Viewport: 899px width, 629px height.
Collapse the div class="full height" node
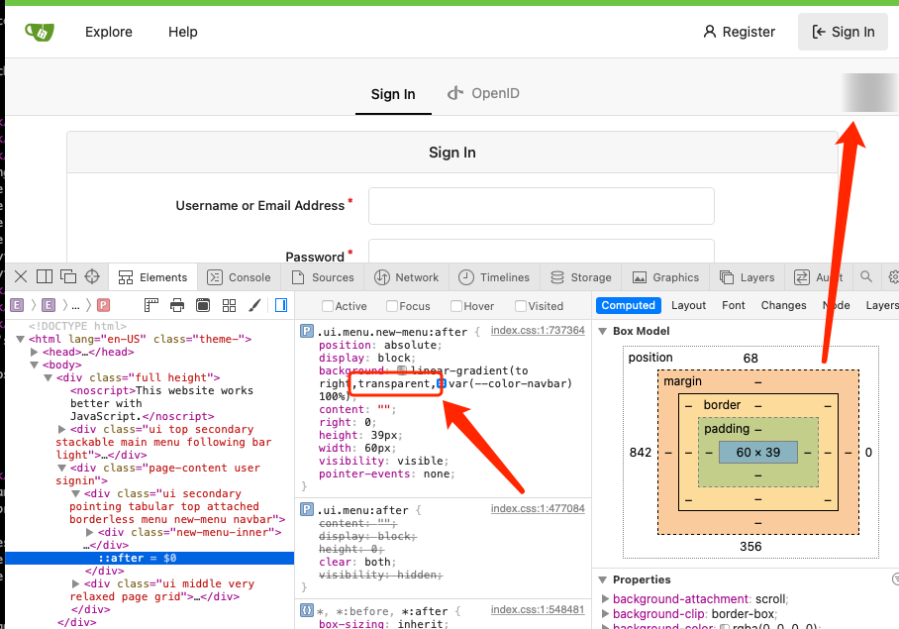49,377
